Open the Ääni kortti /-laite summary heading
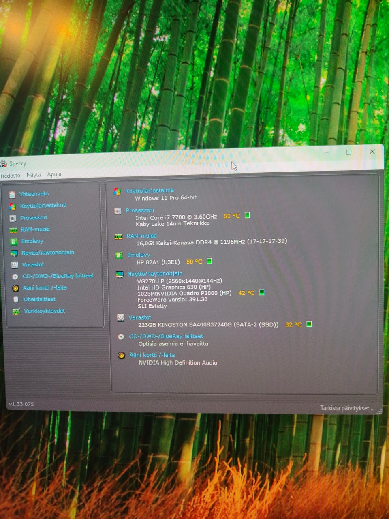Screen dimensions: 389x519 (152, 355)
